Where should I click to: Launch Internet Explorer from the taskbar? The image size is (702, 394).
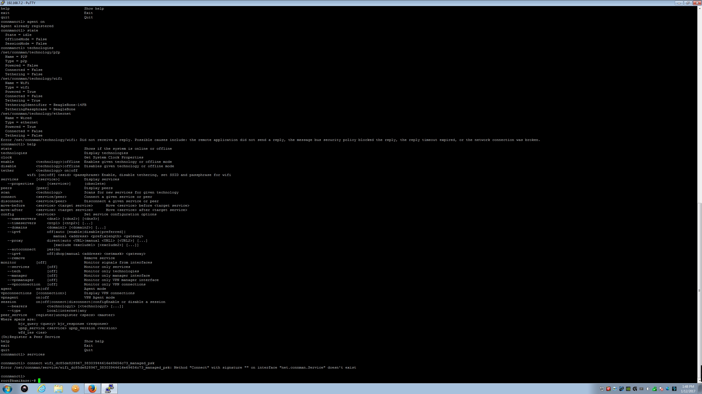pos(41,389)
